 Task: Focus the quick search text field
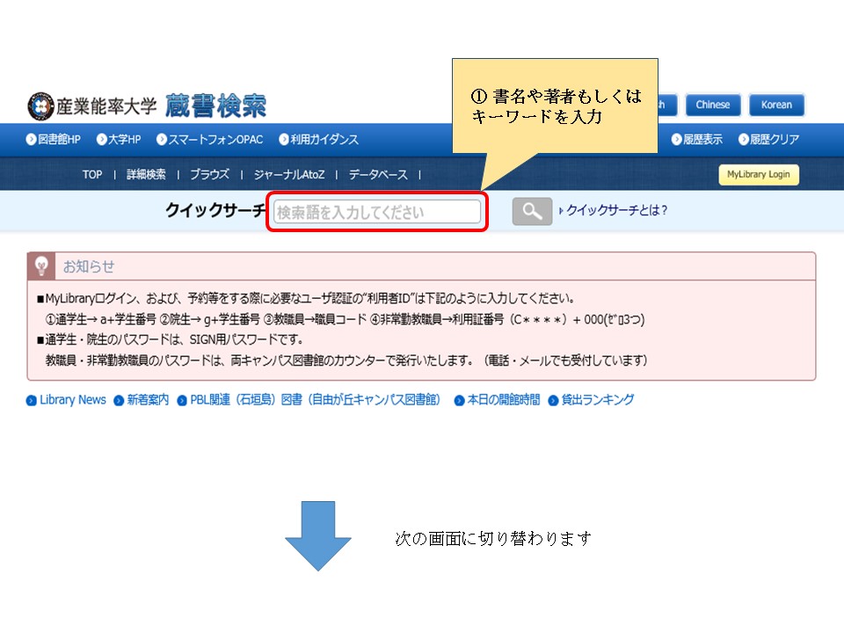point(377,212)
